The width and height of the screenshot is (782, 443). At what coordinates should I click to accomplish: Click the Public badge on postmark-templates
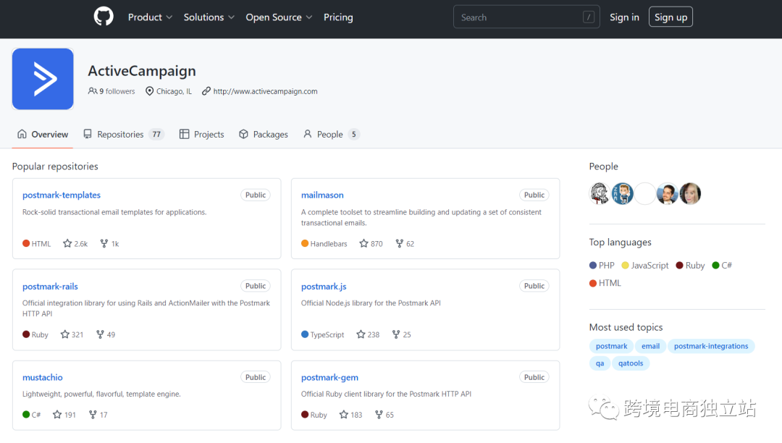click(x=256, y=195)
